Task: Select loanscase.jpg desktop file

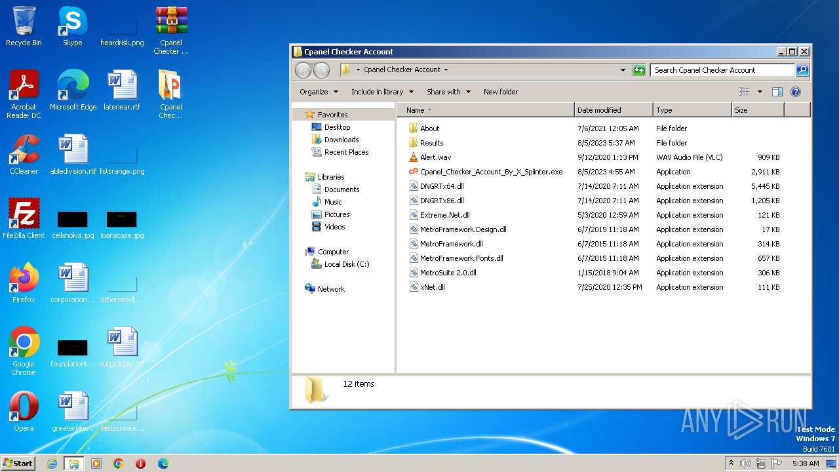Action: click(x=122, y=224)
